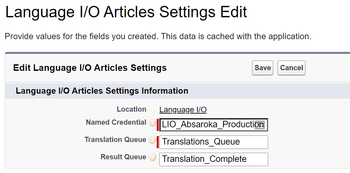Click the Location field label

point(131,109)
